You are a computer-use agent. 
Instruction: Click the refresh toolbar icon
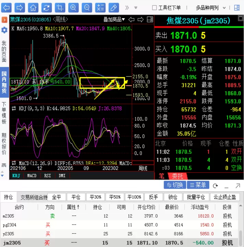[x=46, y=8]
